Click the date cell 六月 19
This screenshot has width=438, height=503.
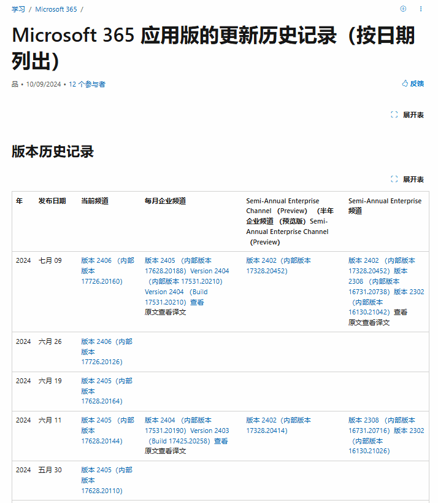[50, 381]
